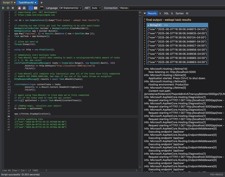225x177 pixels.
Task: Click 'Hosting environment: Production' log line
Action: [x=168, y=84]
